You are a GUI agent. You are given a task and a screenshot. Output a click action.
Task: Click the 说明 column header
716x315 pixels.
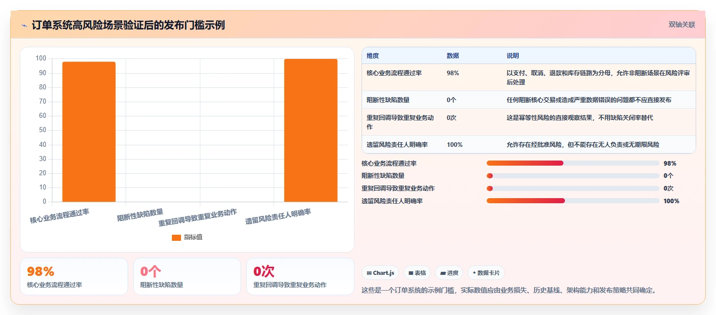513,56
